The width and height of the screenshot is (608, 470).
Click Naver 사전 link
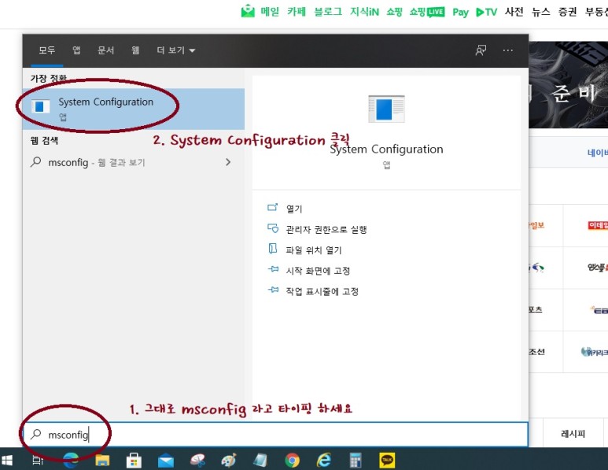[514, 12]
